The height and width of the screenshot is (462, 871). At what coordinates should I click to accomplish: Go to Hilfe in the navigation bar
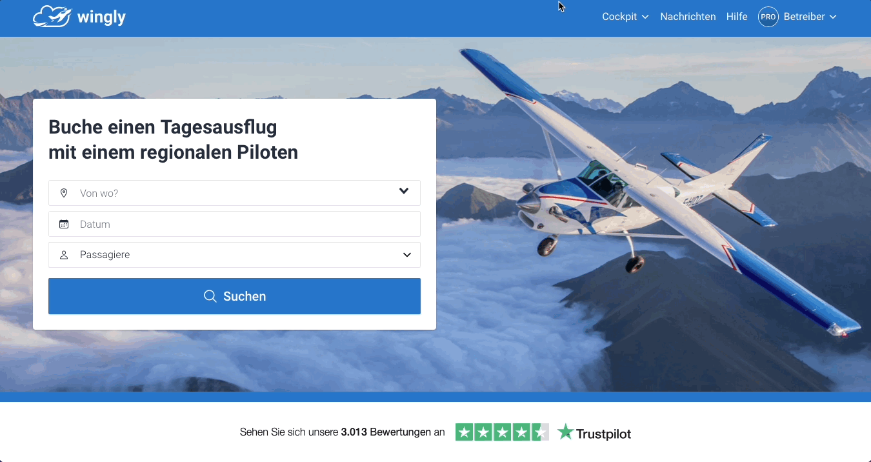737,17
